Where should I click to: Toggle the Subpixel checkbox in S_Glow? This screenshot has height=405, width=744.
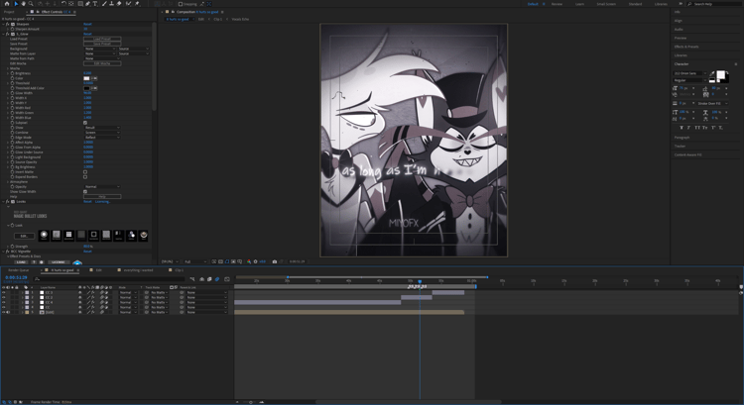pos(85,123)
